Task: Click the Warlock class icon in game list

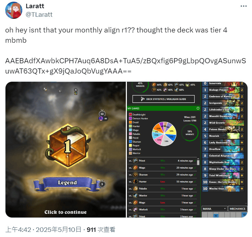Action: 135,209
